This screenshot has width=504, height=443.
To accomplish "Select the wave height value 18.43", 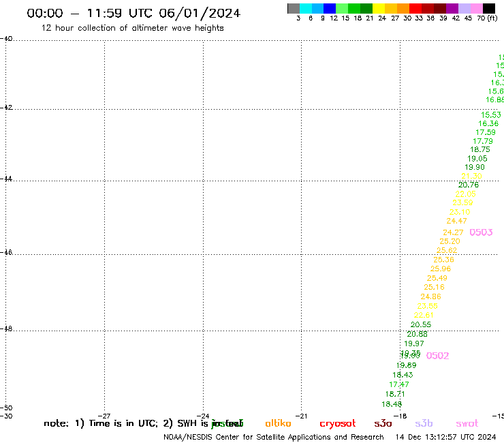I will (403, 375).
